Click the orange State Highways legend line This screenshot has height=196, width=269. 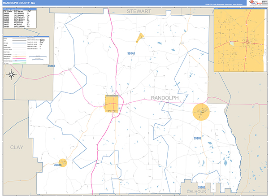[19, 57]
